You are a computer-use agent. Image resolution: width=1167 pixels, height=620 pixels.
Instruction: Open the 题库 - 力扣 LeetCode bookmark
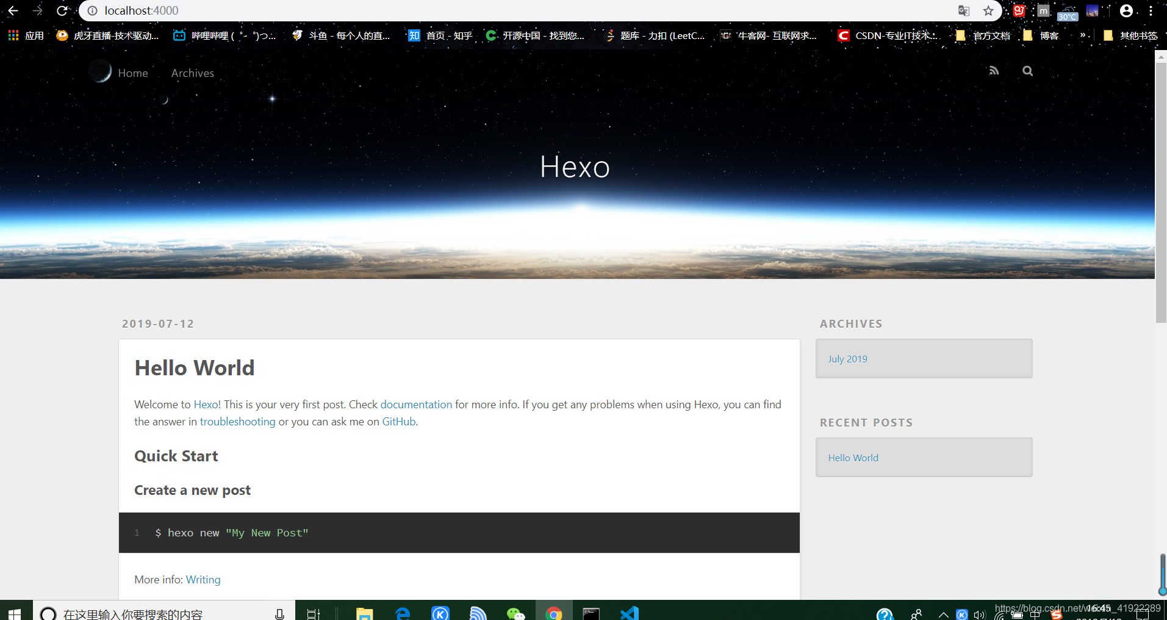655,35
